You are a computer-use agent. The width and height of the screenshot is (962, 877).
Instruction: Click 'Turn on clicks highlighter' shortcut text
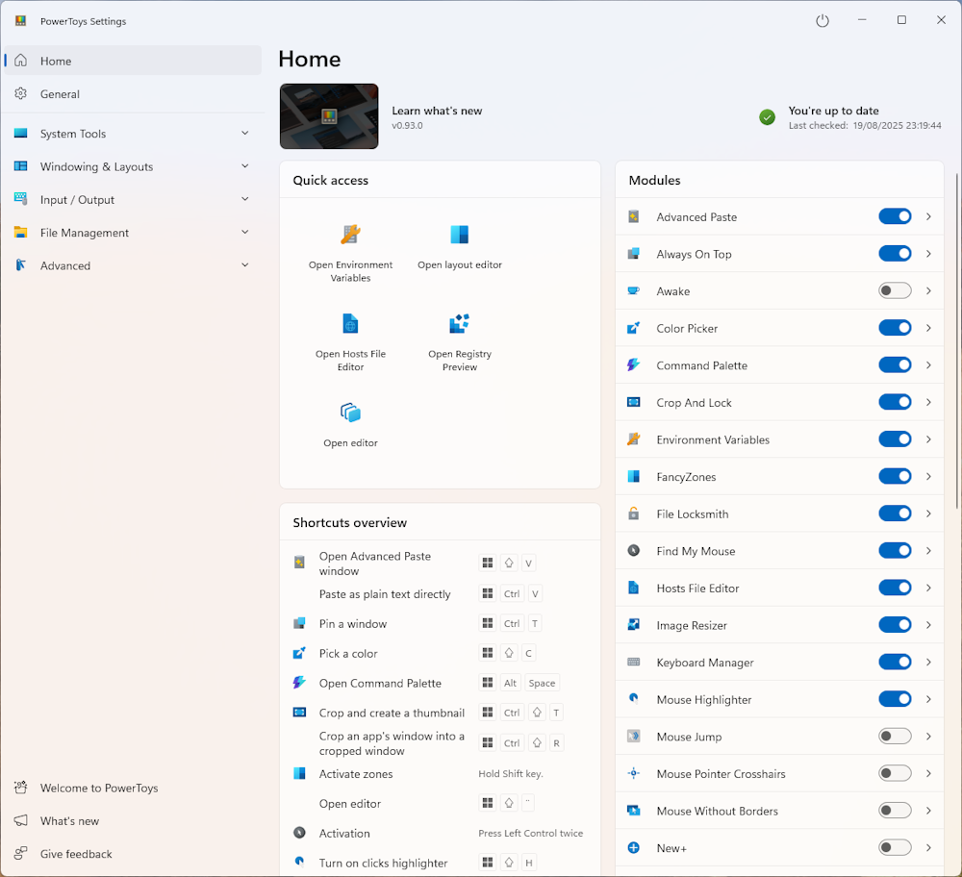(x=383, y=863)
